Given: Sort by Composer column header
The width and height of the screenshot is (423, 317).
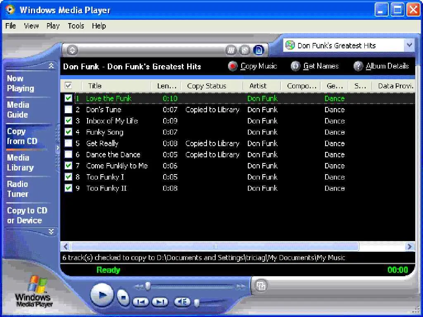Looking at the screenshot, I should [301, 86].
